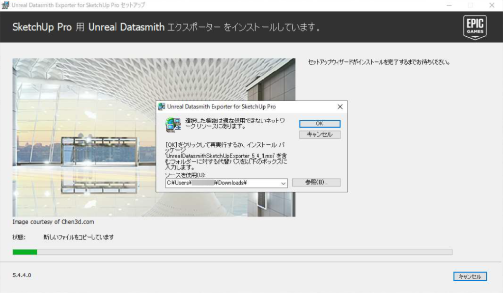The height and width of the screenshot is (293, 503).
Task: Click キャンセル in the dialog box
Action: click(319, 134)
